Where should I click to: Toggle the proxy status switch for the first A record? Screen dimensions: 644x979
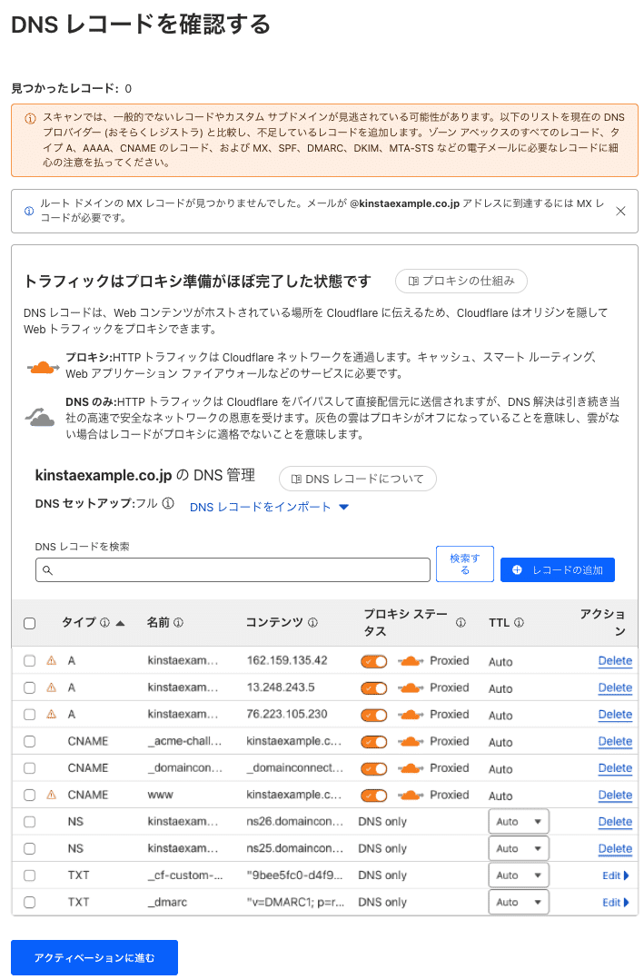pyautogui.click(x=372, y=660)
